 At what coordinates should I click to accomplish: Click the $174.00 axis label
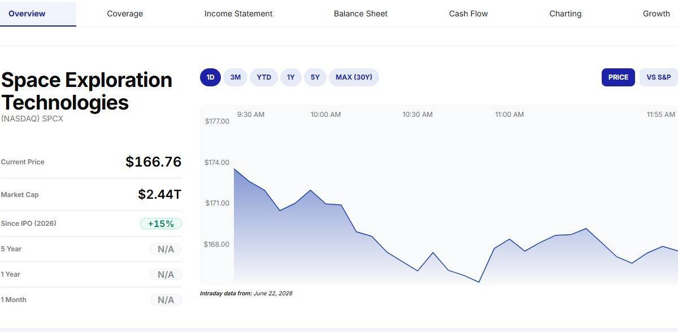(x=217, y=163)
